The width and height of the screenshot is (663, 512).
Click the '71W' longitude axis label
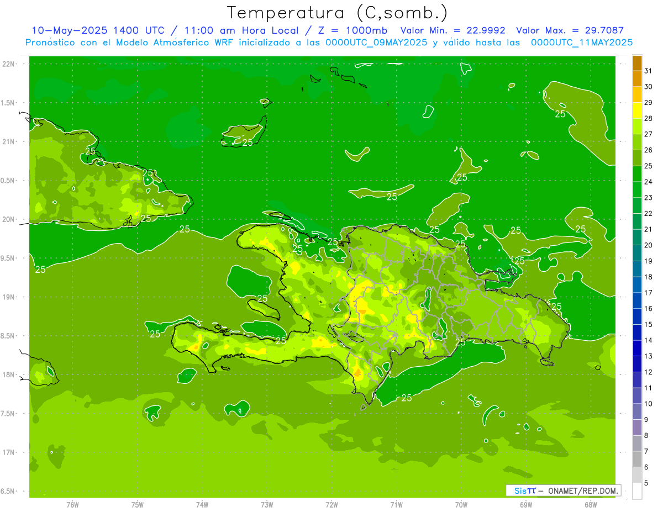[396, 504]
